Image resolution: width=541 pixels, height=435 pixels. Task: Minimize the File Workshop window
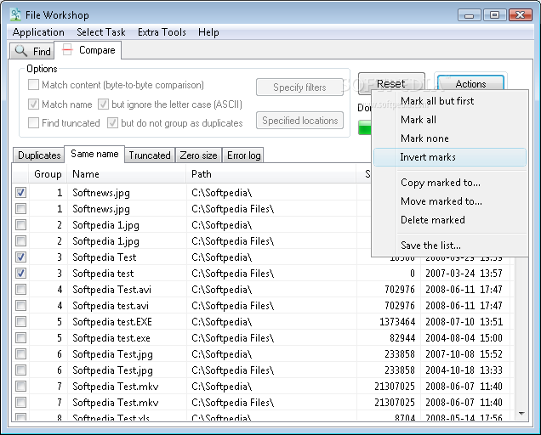469,15
